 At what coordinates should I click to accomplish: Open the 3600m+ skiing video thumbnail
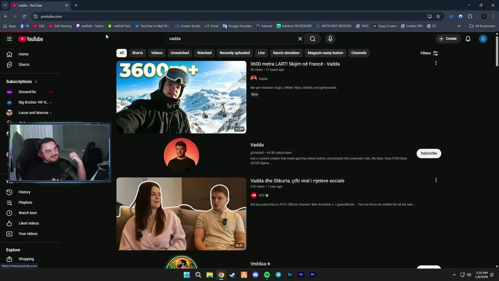tap(181, 97)
